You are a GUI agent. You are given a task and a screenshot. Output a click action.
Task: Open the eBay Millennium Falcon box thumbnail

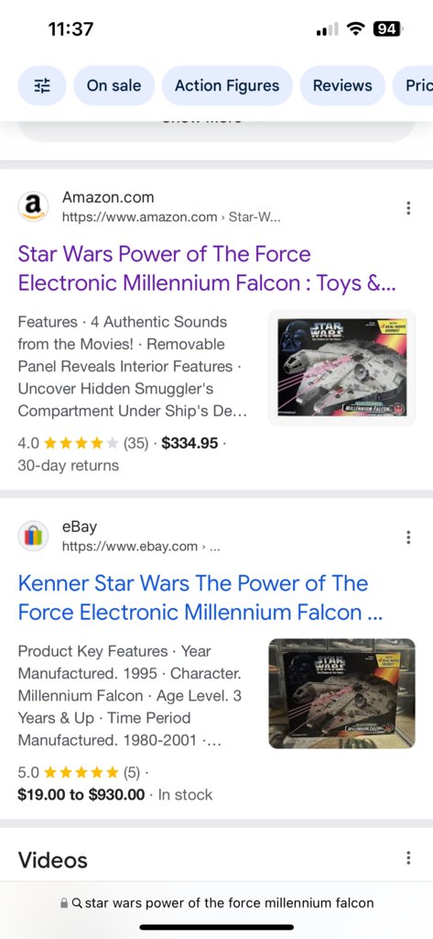click(341, 693)
